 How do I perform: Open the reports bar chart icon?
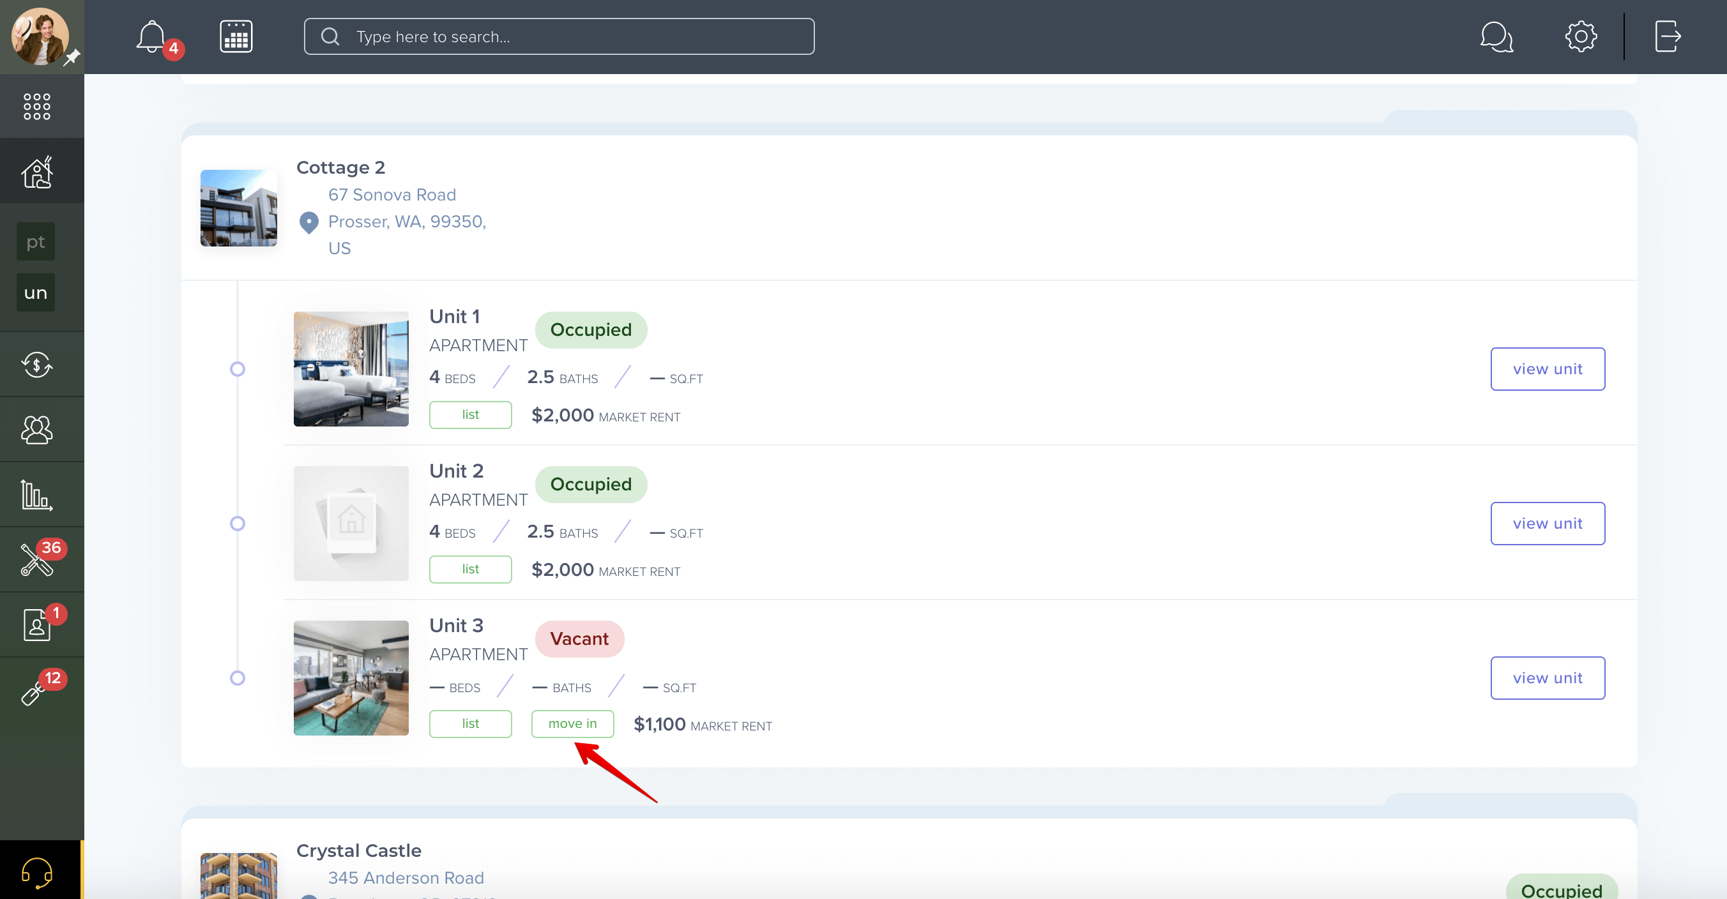coord(37,495)
